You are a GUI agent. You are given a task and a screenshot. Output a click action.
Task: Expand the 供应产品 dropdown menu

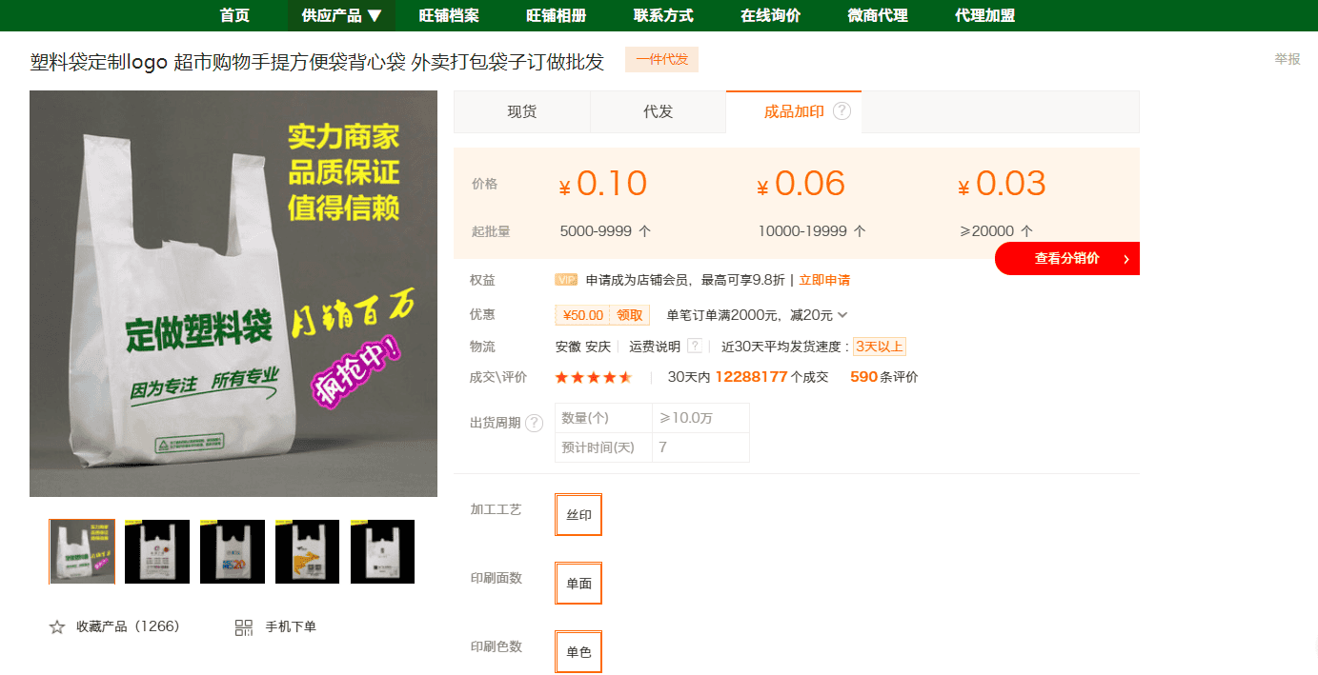(x=341, y=15)
